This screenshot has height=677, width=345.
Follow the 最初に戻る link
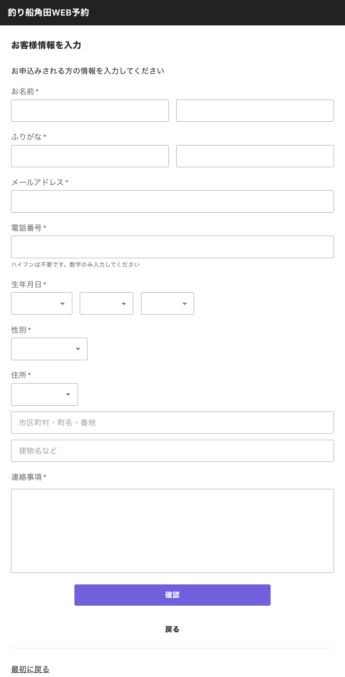click(x=30, y=669)
